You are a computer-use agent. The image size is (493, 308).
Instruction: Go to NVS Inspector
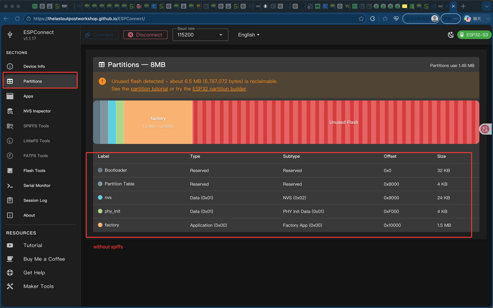[40, 111]
